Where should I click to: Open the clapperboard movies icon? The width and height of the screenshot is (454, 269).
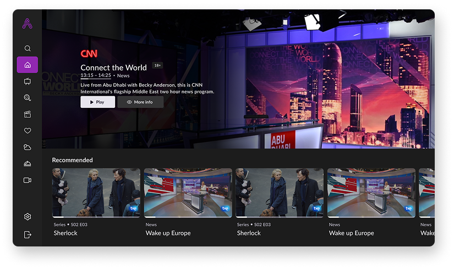click(28, 114)
